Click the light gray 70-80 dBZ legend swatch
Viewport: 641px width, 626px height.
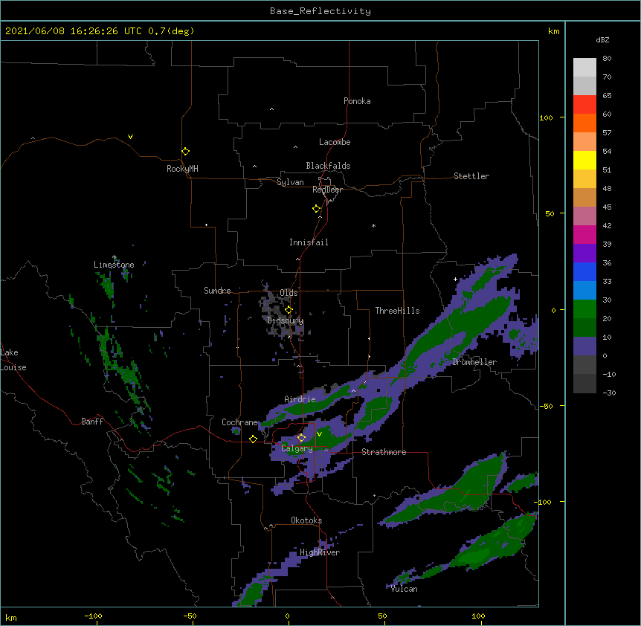click(x=584, y=67)
